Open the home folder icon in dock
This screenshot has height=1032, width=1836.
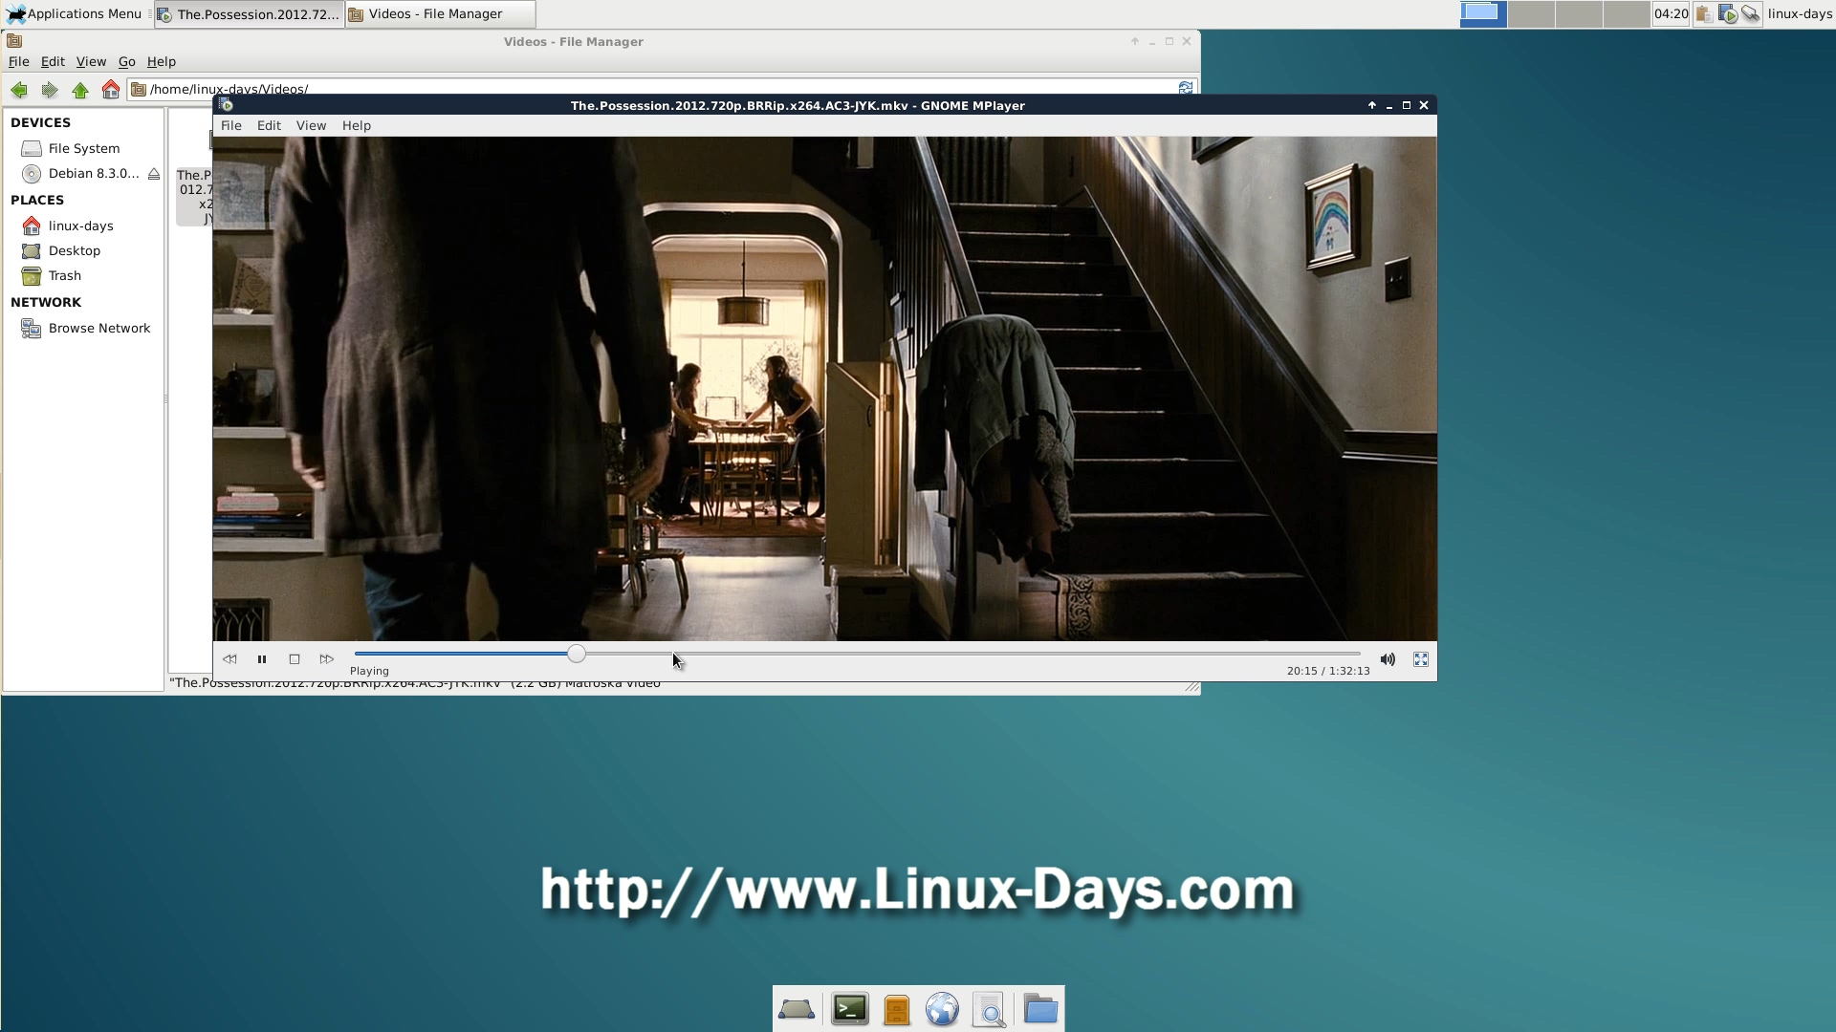tap(1040, 1009)
